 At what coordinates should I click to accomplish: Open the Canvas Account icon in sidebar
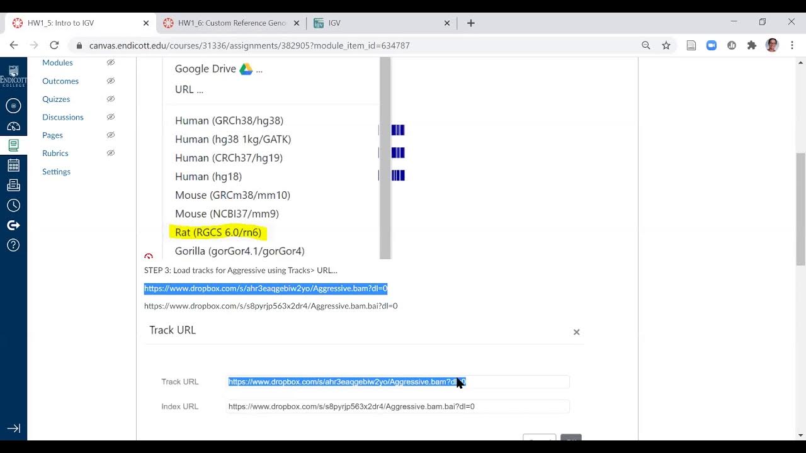click(13, 106)
